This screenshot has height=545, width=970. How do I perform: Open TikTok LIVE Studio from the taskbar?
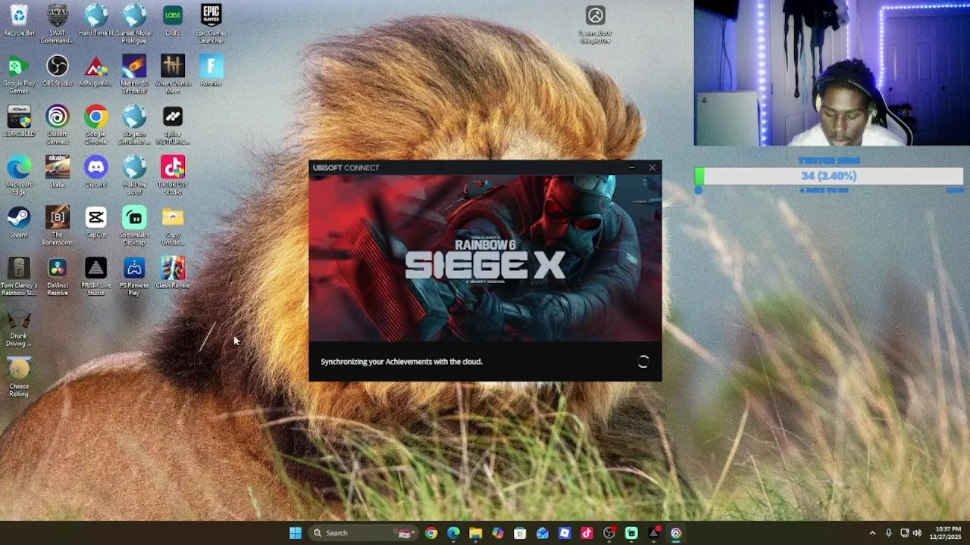pos(587,533)
